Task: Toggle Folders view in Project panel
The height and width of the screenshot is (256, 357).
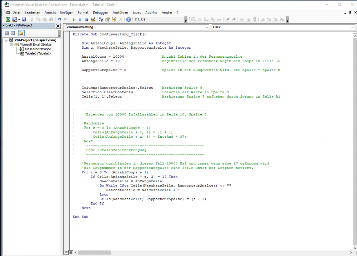Action: [x=21, y=33]
